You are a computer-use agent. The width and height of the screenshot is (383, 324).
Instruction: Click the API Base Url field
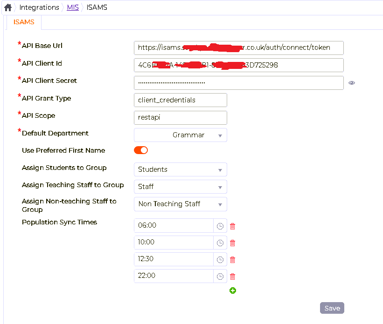[x=239, y=48]
